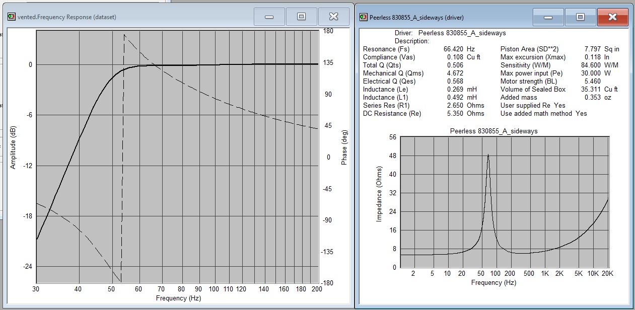
Task: Click the Max excursion (Xmax) value 0.118
Action: pos(592,57)
